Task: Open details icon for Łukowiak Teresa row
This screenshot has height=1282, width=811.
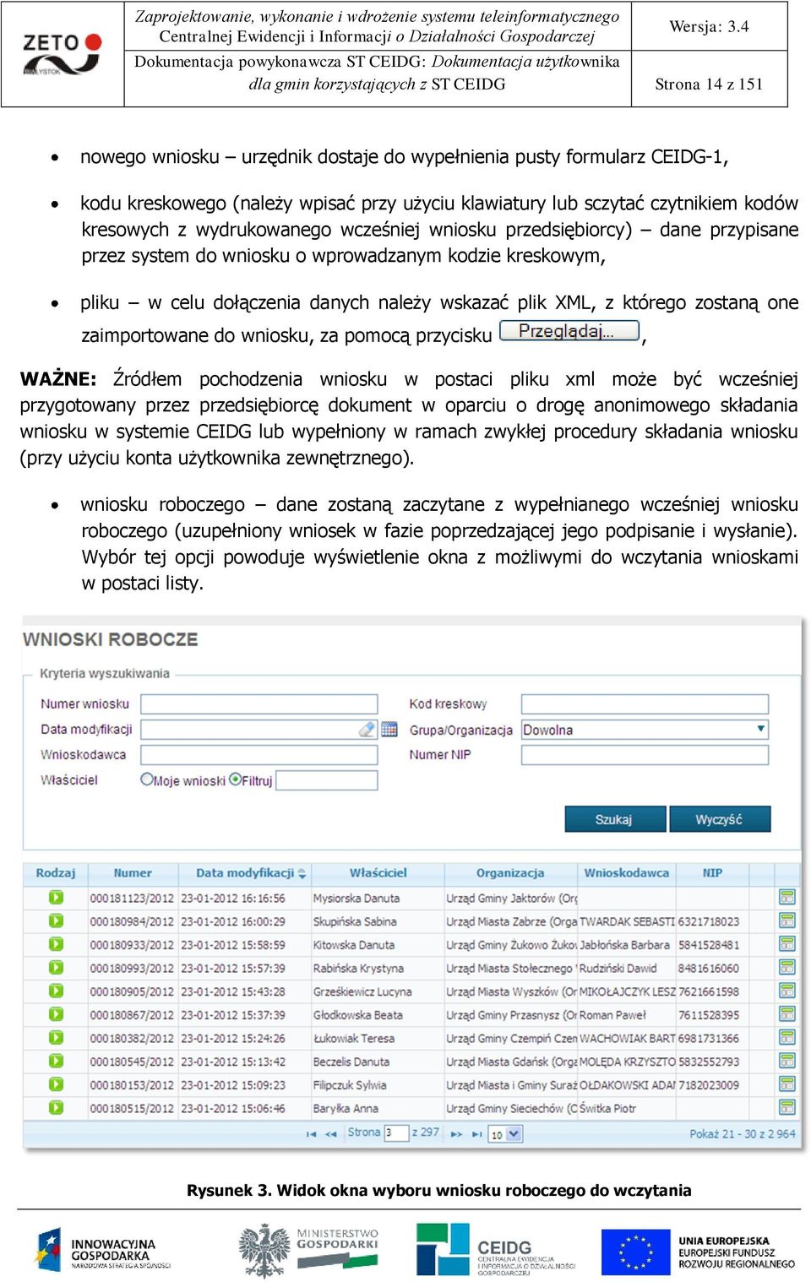Action: pos(787,1037)
